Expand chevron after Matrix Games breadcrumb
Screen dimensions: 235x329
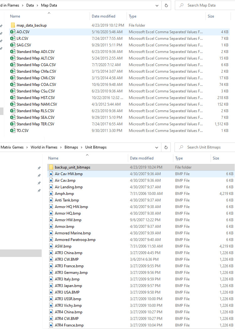point(27,147)
